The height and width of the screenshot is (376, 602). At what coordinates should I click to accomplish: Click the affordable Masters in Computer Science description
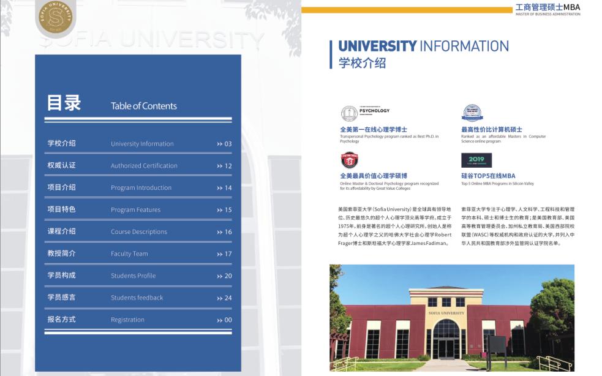click(503, 138)
